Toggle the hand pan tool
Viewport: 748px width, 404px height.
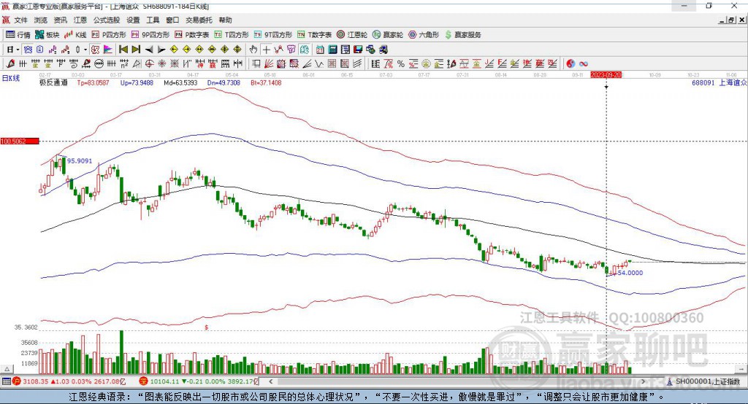[253, 50]
